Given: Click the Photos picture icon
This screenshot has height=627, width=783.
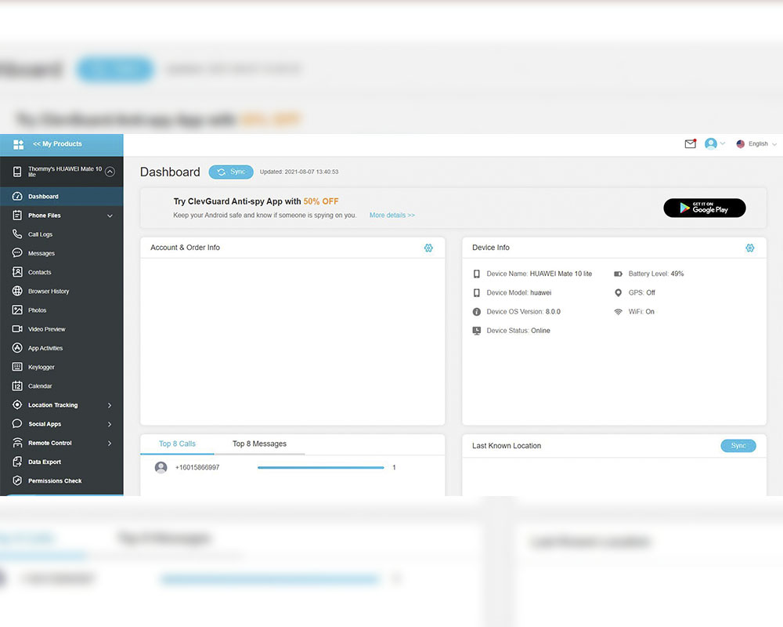Looking at the screenshot, I should [17, 310].
